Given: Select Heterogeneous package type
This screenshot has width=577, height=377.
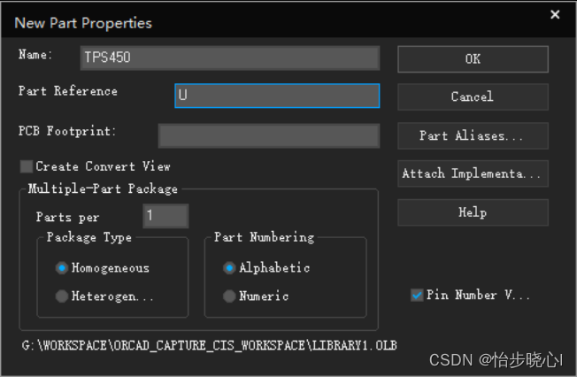Looking at the screenshot, I should [62, 296].
